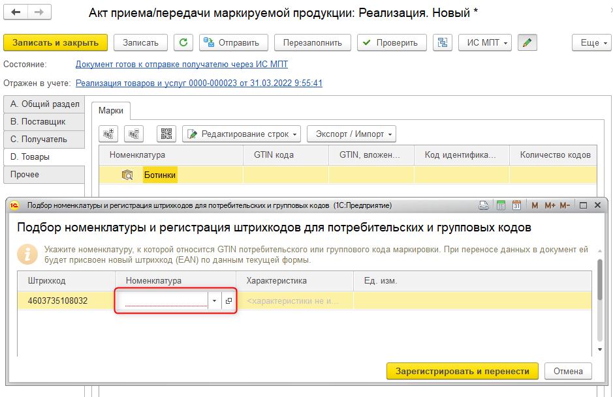Image resolution: width=613 pixels, height=397 pixels.
Task: Send document with Отправить button
Action: point(234,42)
